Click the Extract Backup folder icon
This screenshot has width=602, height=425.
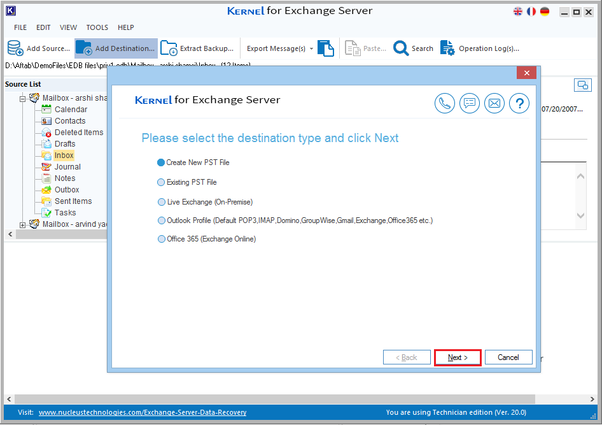[x=169, y=48]
